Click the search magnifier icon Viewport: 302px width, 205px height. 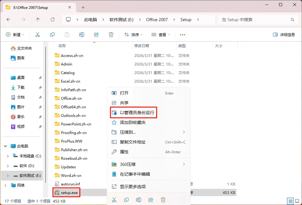[293, 20]
